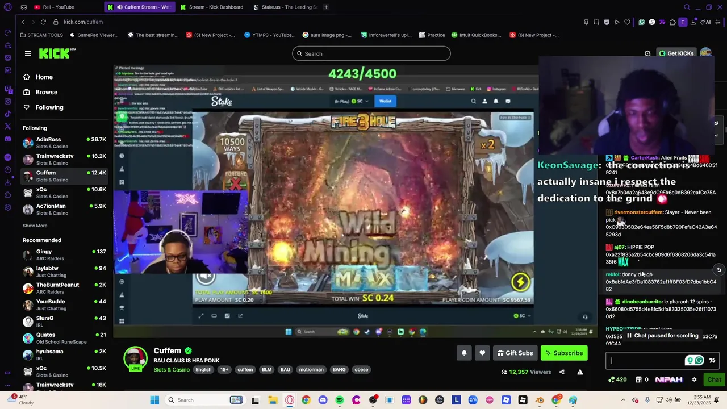Open Discord from Windows taskbar
The width and height of the screenshot is (727, 409).
click(x=323, y=400)
